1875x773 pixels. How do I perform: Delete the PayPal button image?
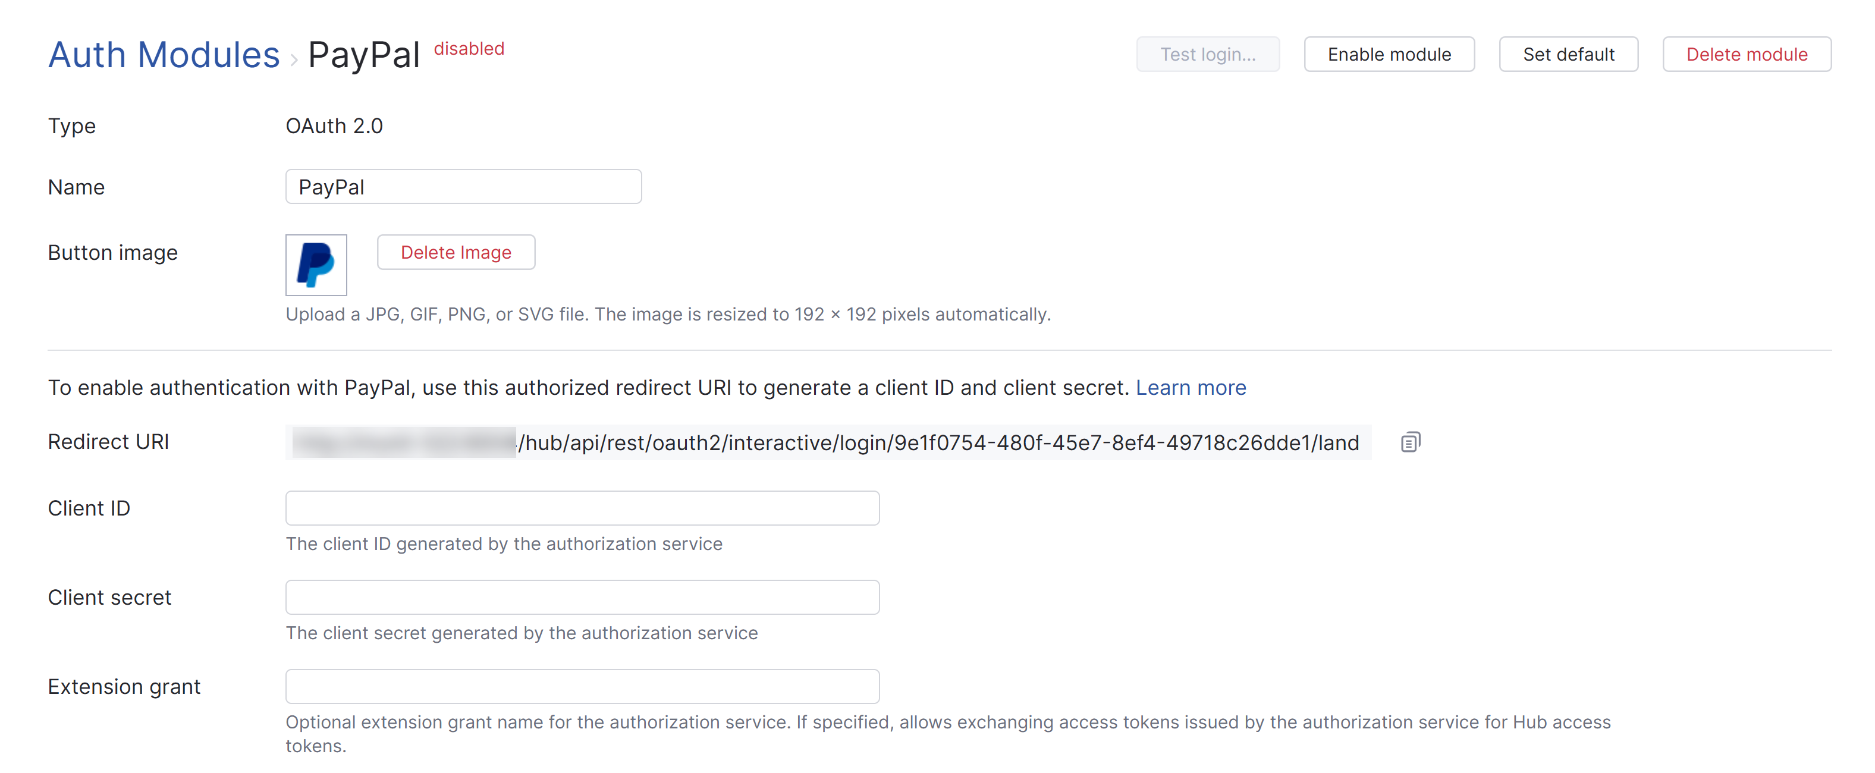456,252
